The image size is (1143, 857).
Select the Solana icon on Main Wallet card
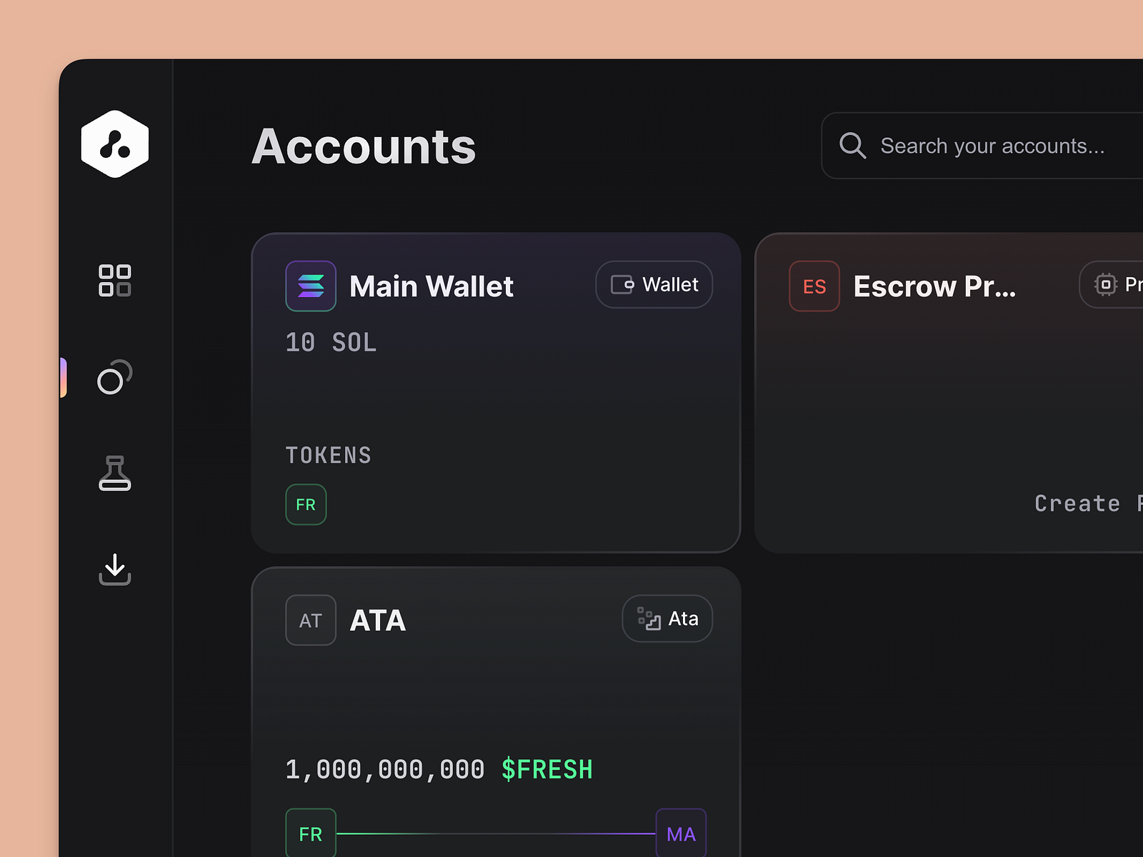[310, 286]
